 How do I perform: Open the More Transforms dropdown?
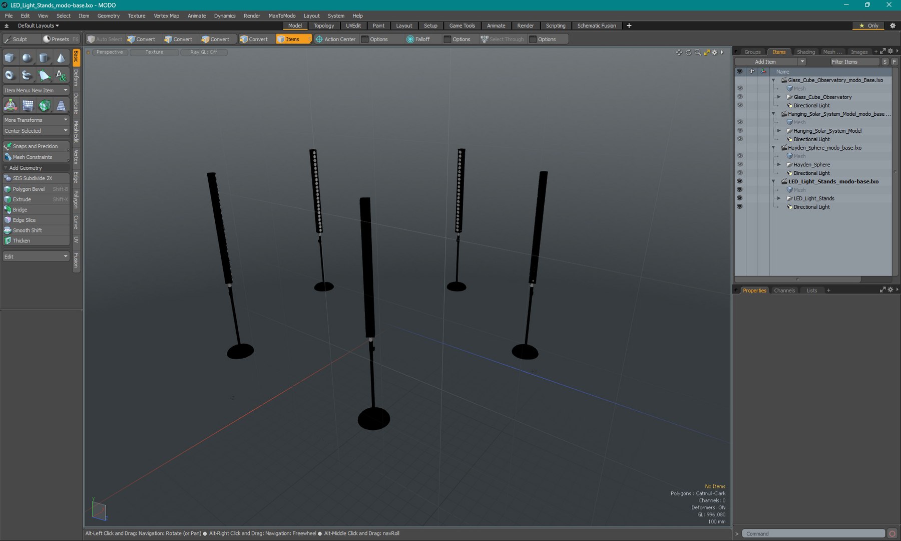point(36,120)
